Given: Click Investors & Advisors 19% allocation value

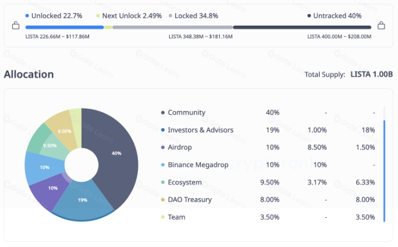Looking at the screenshot, I should [x=273, y=130].
